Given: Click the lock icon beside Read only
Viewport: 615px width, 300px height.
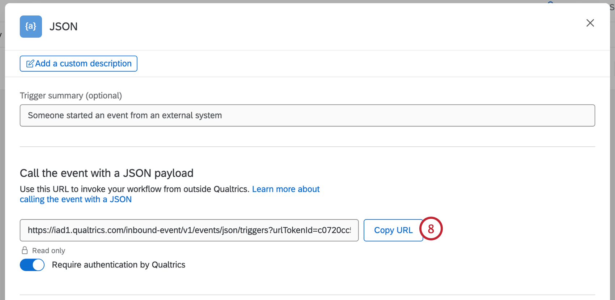Looking at the screenshot, I should [x=25, y=250].
